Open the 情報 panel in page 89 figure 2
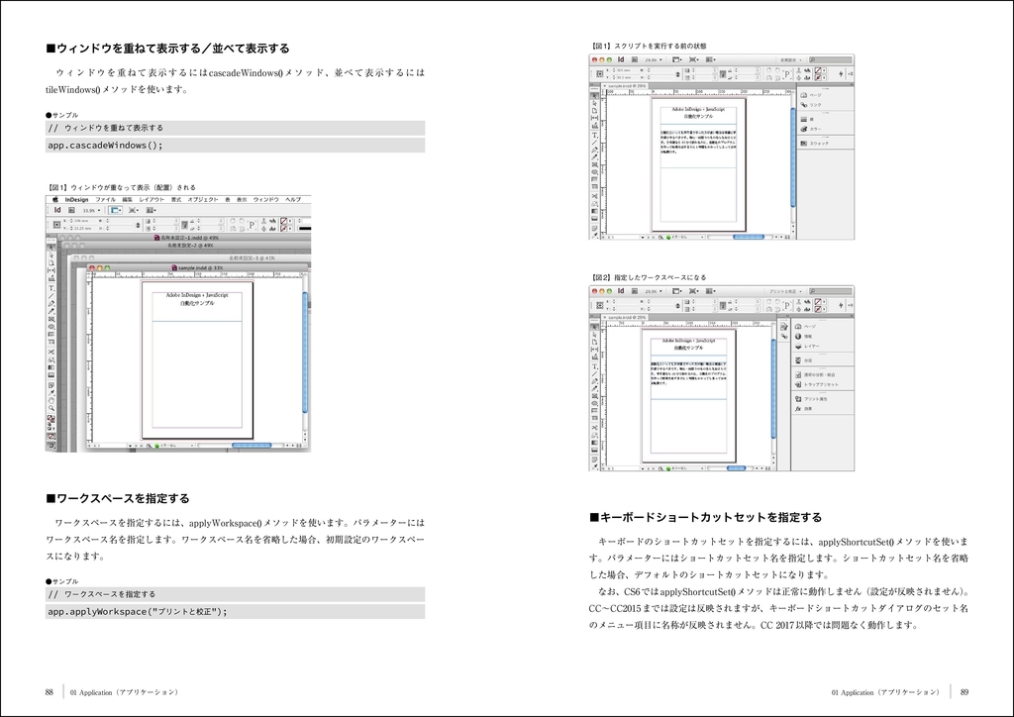This screenshot has width=1014, height=717. pos(804,336)
